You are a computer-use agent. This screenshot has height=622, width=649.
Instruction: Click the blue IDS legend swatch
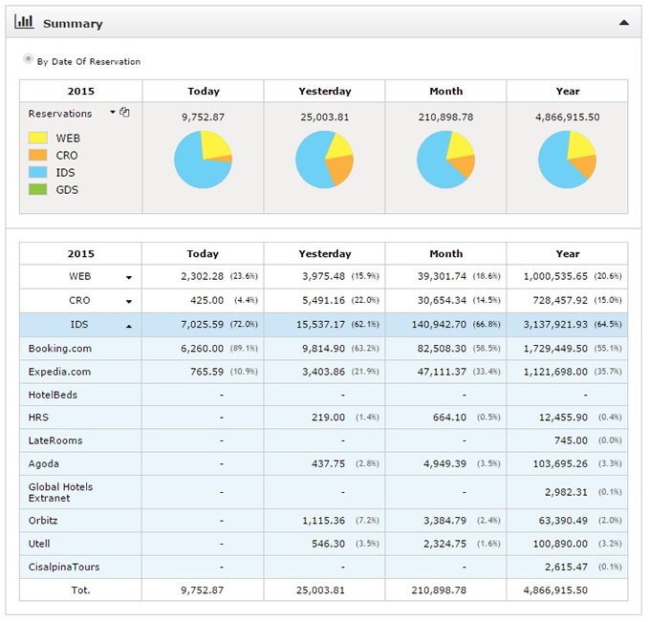coord(37,173)
